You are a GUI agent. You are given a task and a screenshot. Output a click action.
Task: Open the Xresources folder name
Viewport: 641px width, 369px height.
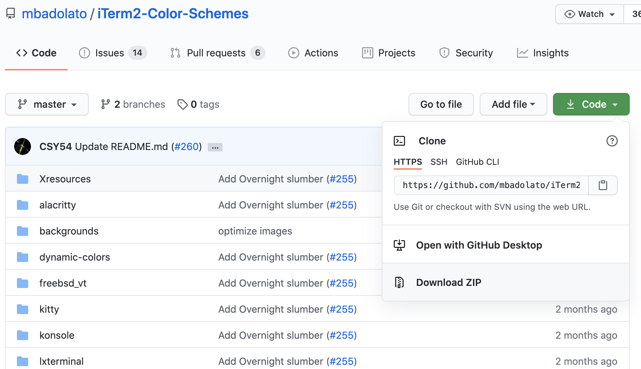tap(65, 179)
